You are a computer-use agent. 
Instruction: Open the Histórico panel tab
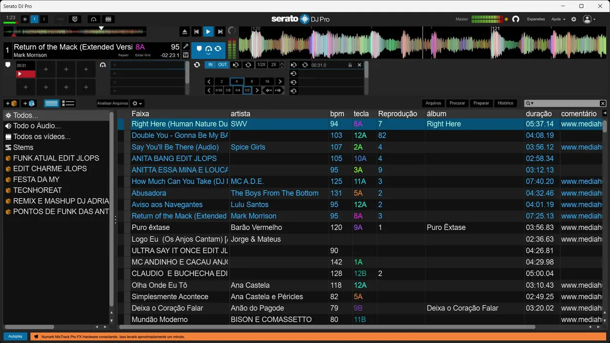click(x=506, y=103)
